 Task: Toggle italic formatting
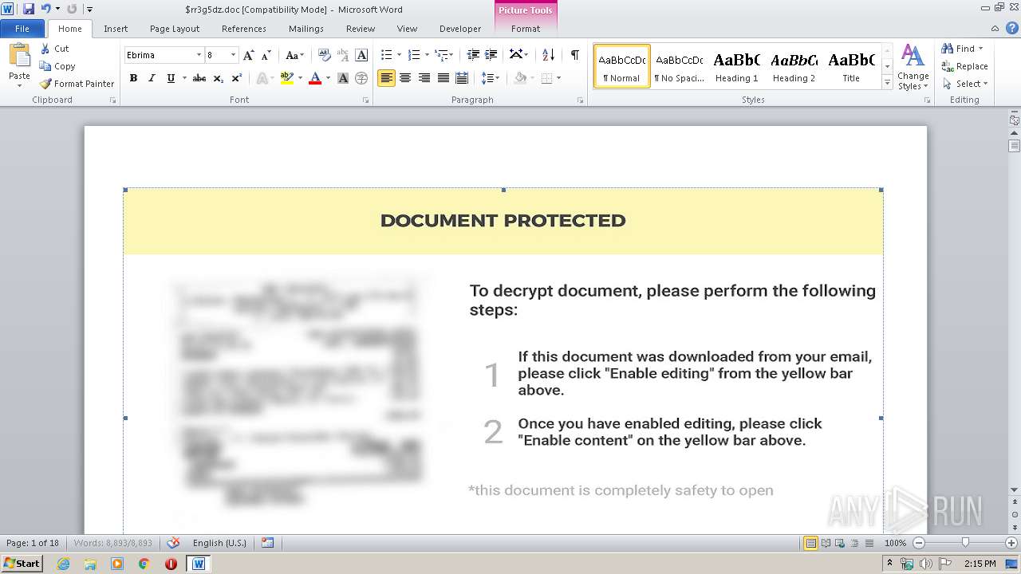(x=152, y=78)
